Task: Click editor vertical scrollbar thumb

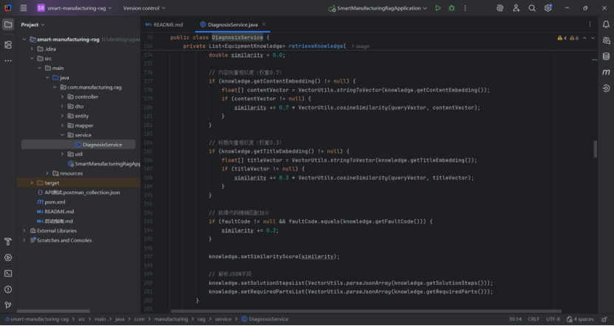Action: pyautogui.click(x=596, y=149)
